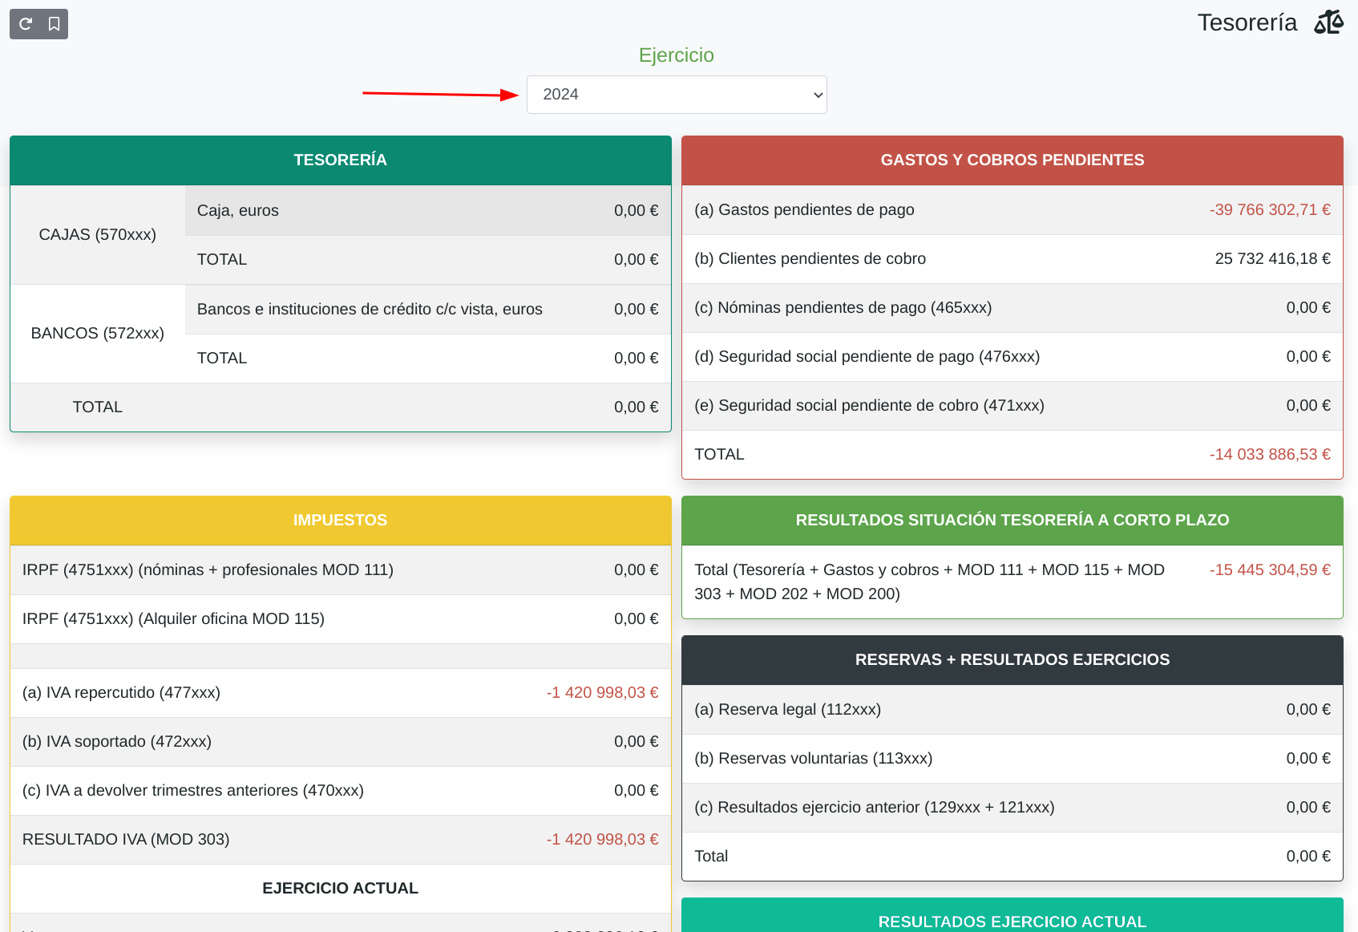The image size is (1358, 932).
Task: Click IRPF nóminas + profesionales MOD 111 row
Action: click(x=341, y=570)
